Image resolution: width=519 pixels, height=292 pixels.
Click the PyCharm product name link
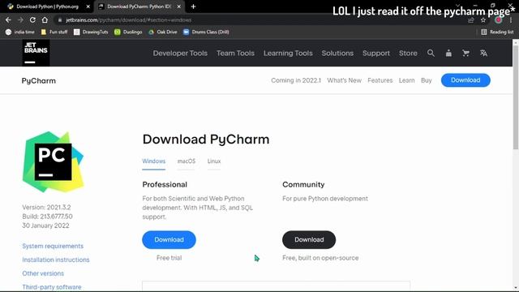tap(39, 81)
